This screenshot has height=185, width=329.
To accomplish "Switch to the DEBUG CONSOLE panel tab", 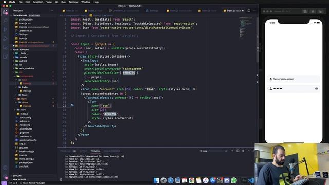I will pyautogui.click(x=112, y=151).
